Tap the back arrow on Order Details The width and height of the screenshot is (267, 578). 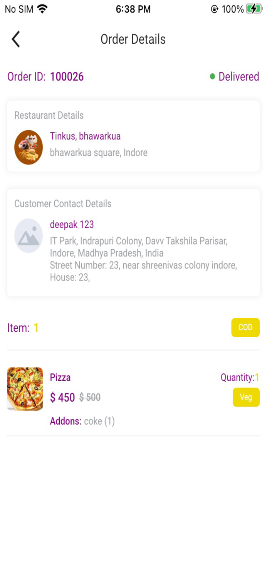[15, 39]
